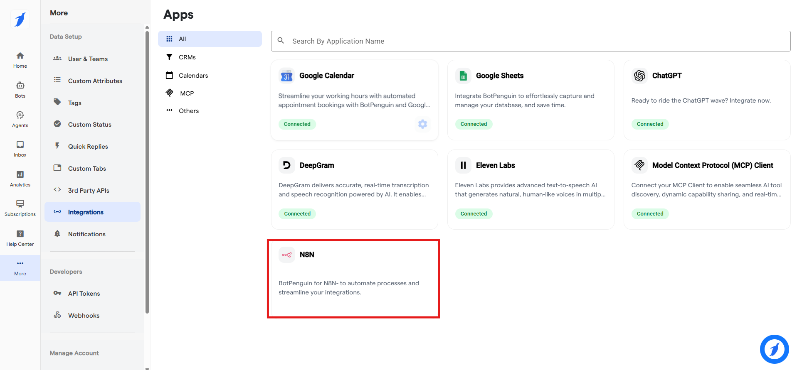Open the Help Center icon
This screenshot has height=370, width=797.
pyautogui.click(x=20, y=238)
